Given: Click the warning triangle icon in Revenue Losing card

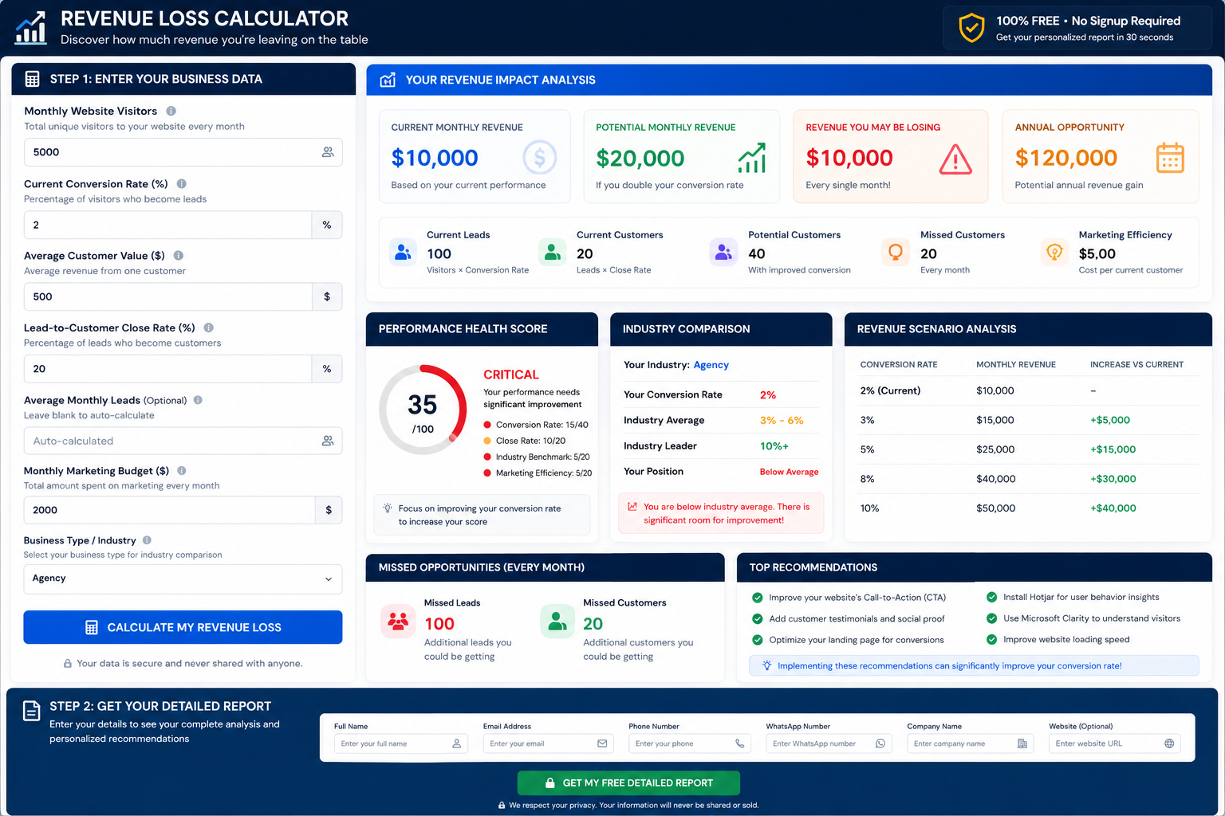Looking at the screenshot, I should point(955,159).
